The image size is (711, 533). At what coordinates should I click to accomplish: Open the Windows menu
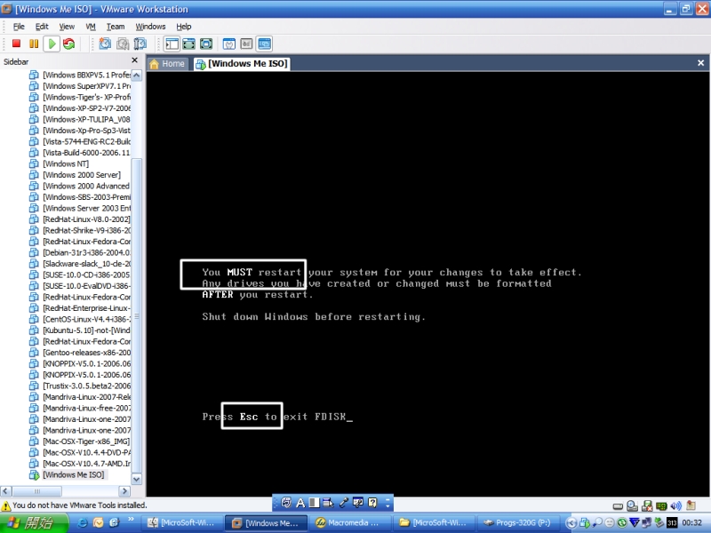click(x=150, y=27)
